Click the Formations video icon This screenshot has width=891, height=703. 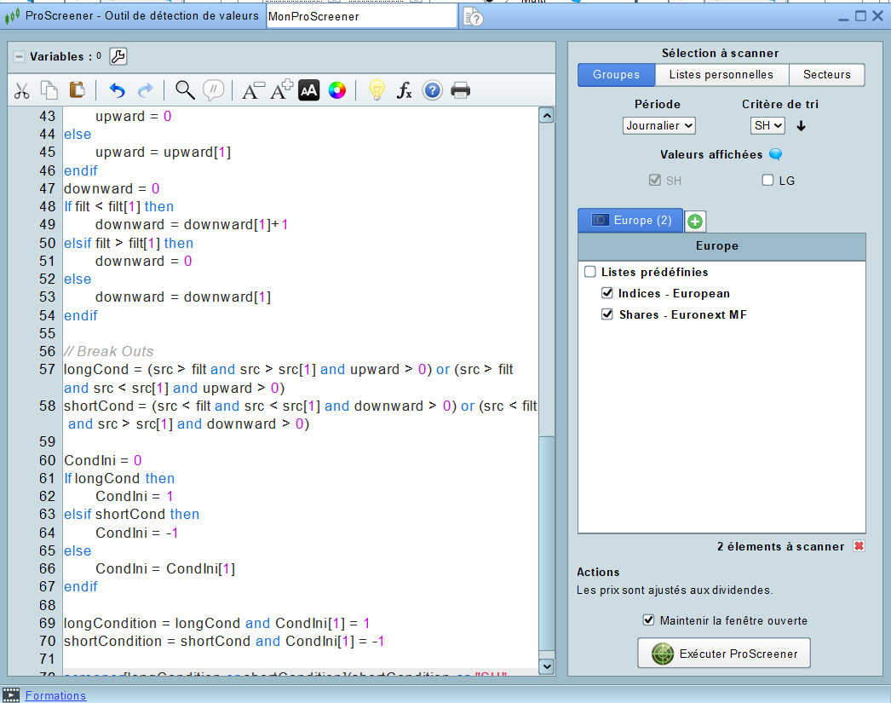pos(11,695)
